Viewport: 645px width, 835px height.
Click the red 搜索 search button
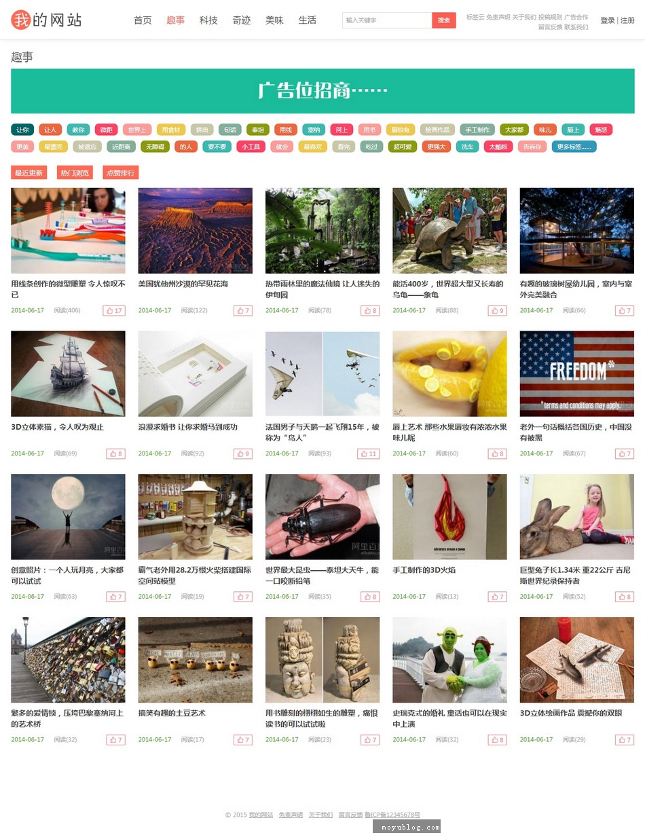coord(444,20)
